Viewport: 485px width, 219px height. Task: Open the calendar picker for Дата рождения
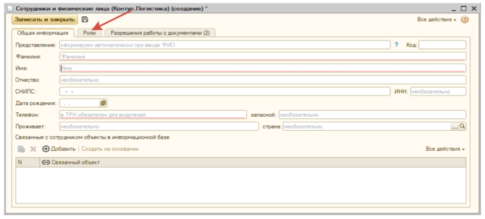coord(103,103)
